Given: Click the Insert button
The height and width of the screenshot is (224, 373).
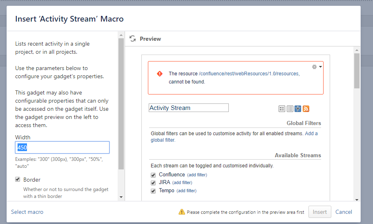Looking at the screenshot, I should (x=320, y=212).
